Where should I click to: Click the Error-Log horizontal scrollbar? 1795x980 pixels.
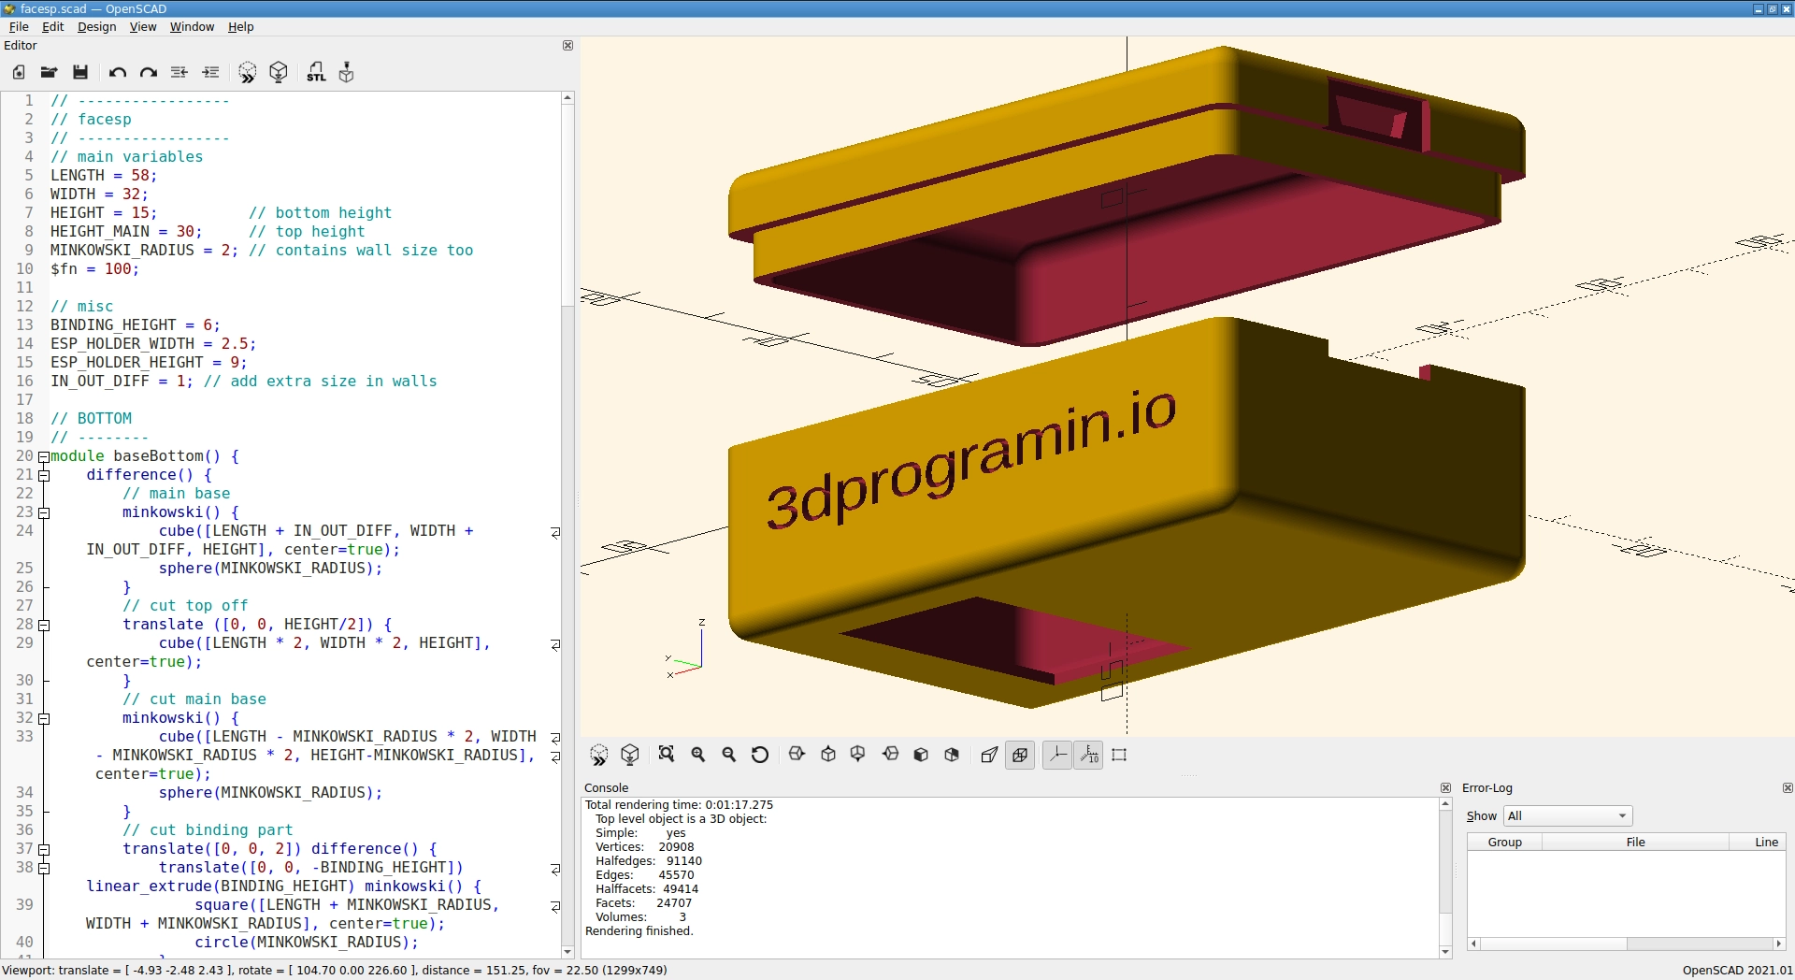click(x=1627, y=944)
